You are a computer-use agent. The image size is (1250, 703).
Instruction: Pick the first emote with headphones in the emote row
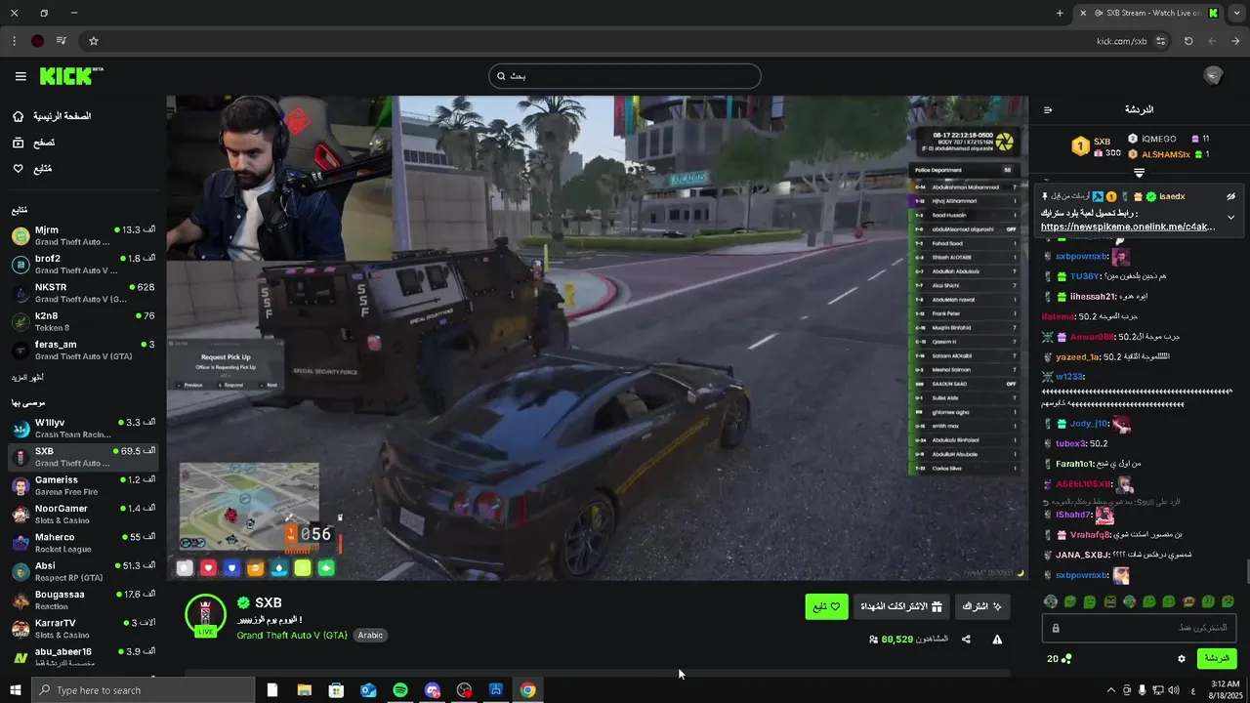[x=1051, y=601]
